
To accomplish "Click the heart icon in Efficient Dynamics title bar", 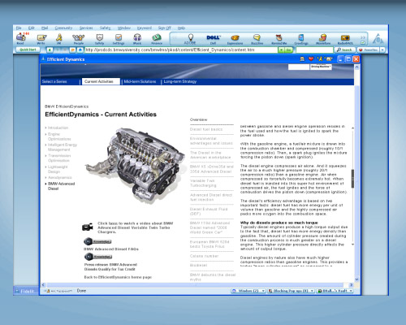I will (311, 58).
